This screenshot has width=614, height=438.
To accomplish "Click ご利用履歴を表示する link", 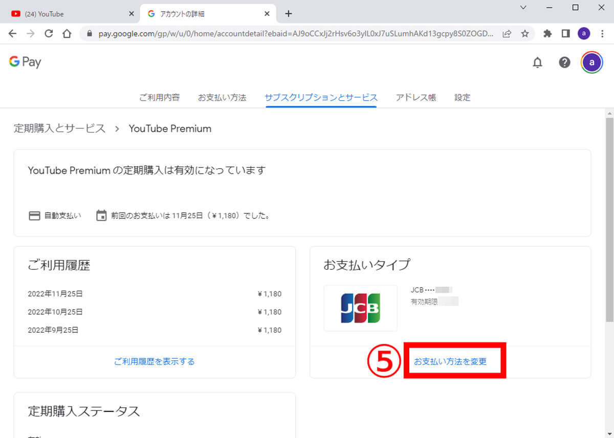I will point(155,361).
